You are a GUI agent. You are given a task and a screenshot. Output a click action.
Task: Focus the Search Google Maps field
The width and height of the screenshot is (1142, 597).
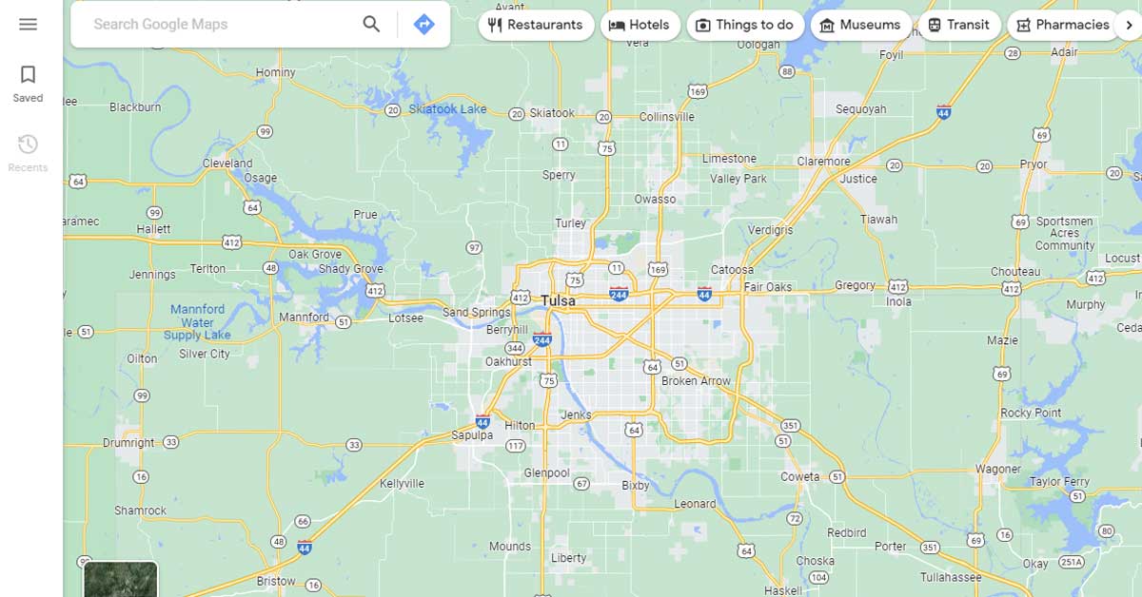(x=219, y=25)
